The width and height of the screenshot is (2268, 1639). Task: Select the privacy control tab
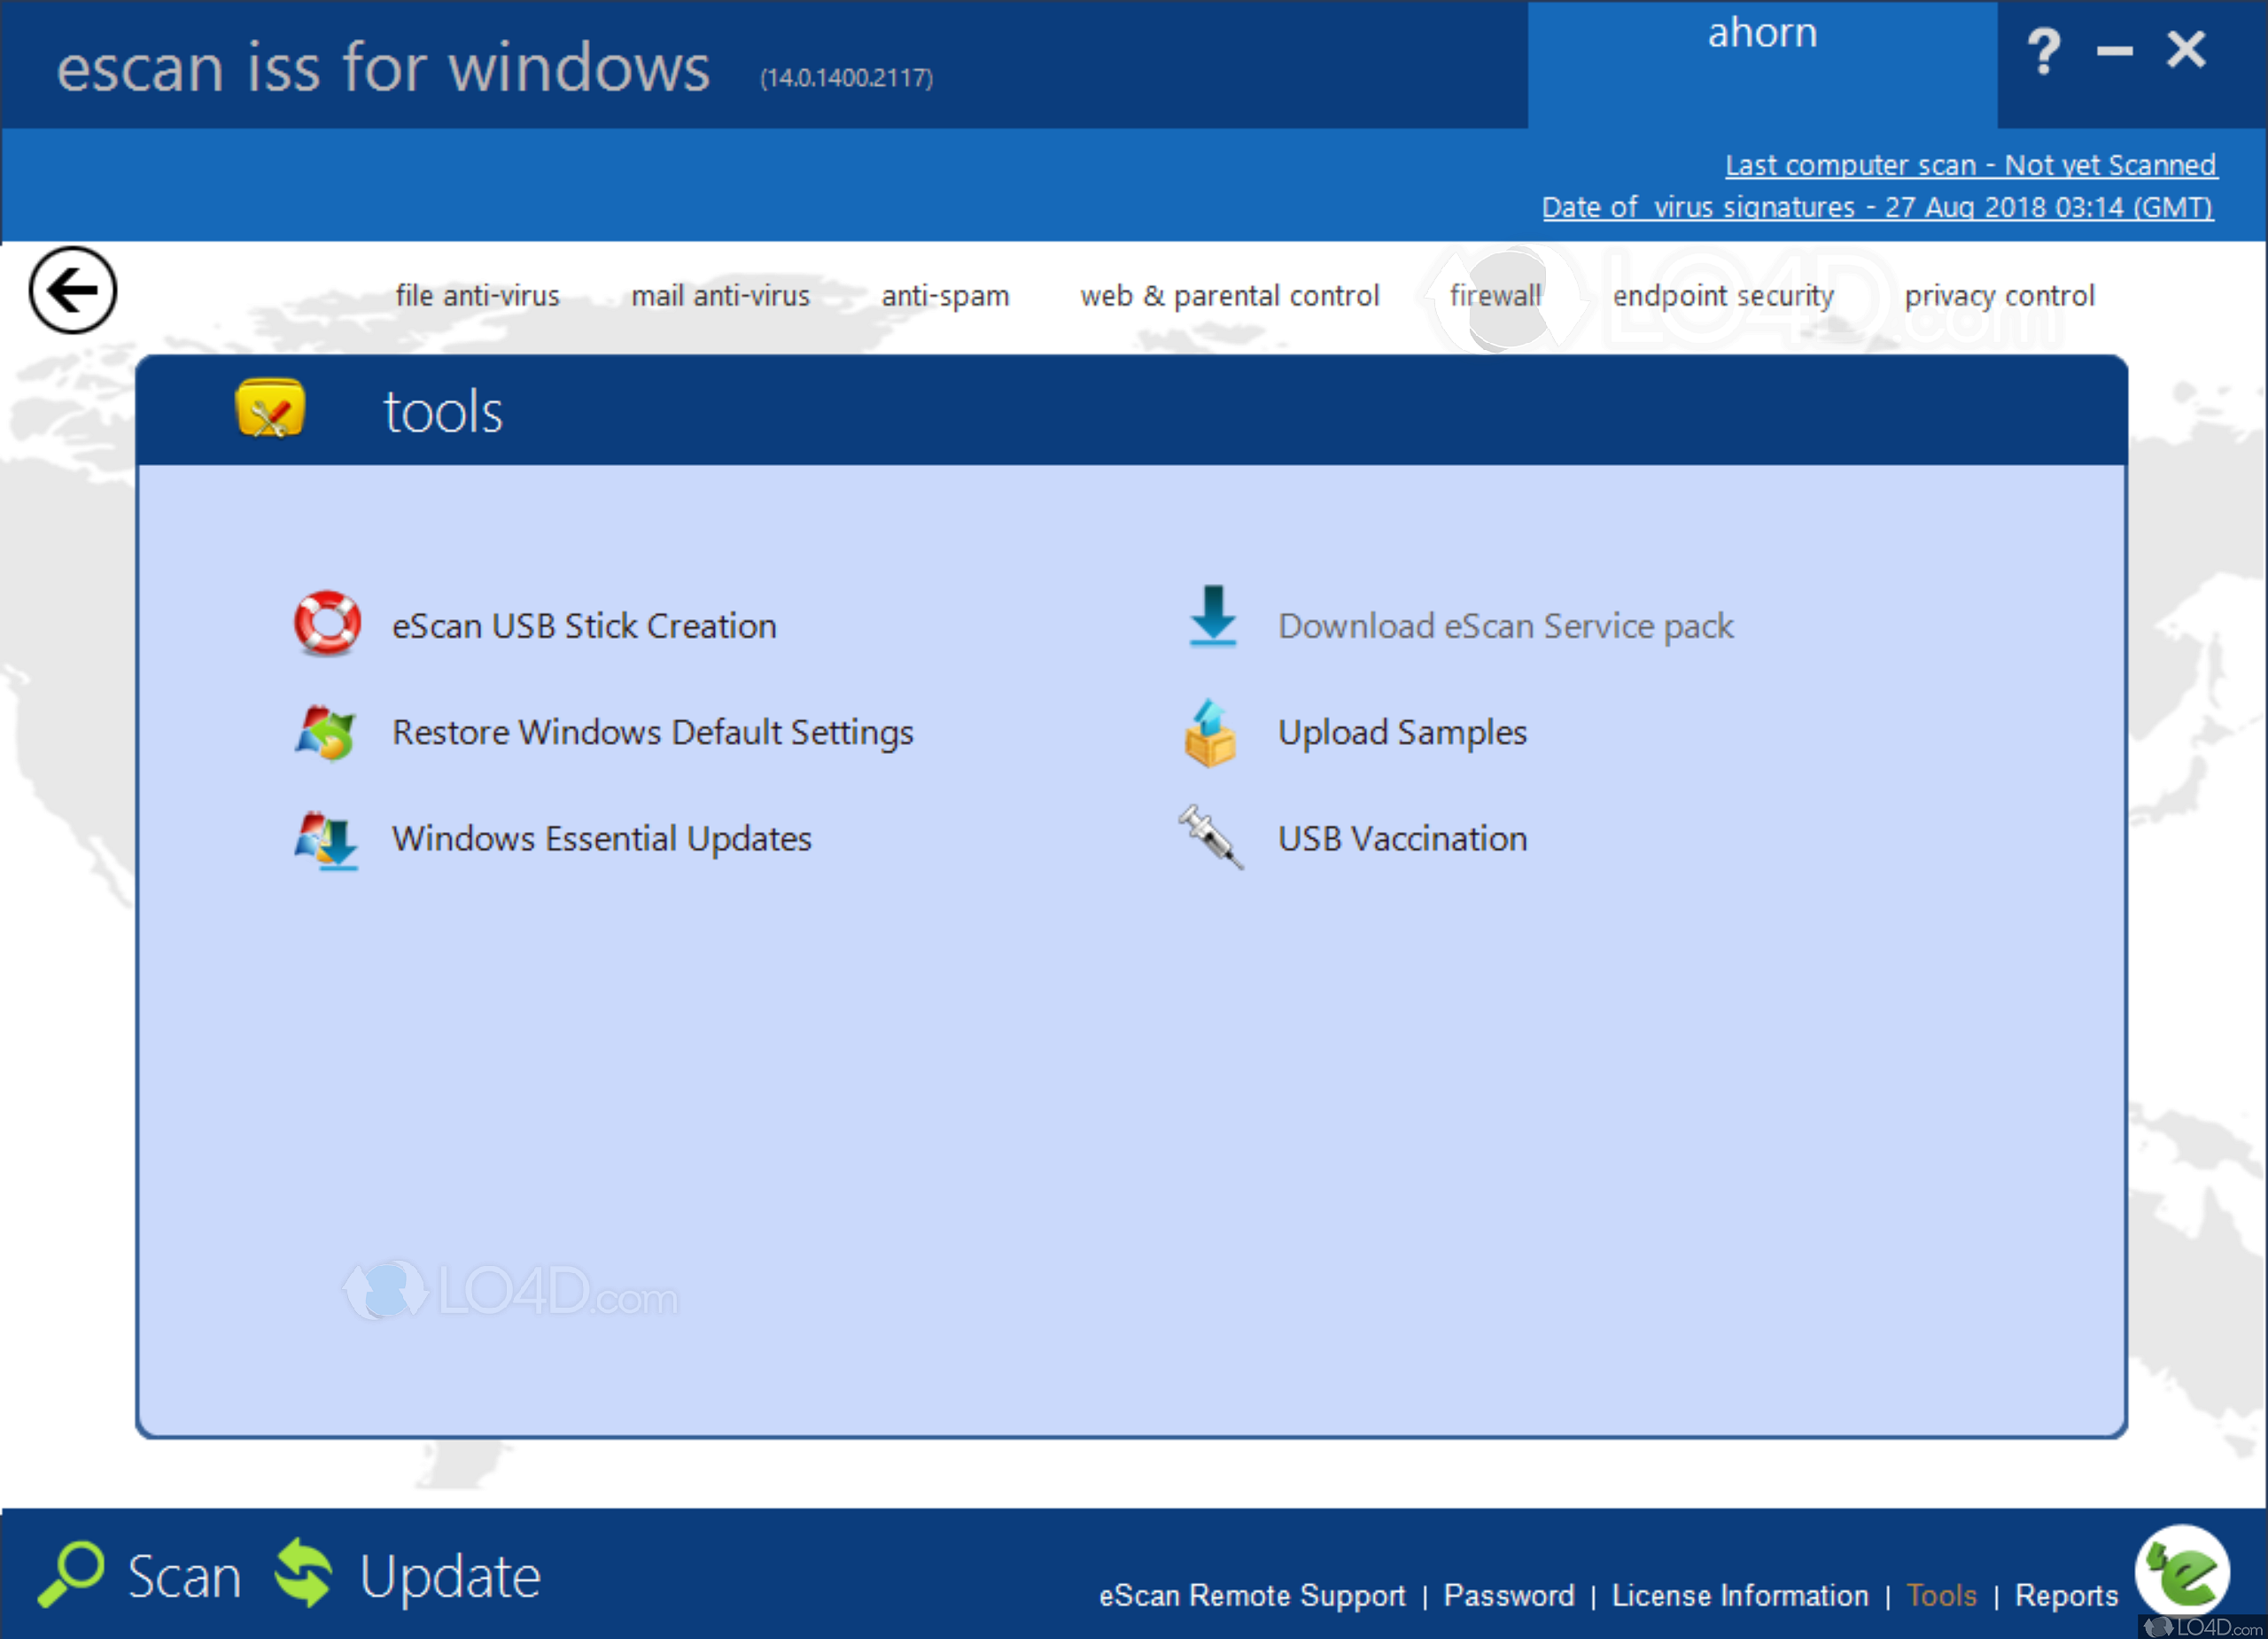coord(2000,295)
